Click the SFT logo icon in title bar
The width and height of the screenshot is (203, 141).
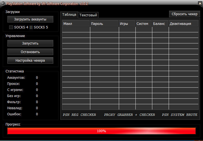click(x=3, y=3)
